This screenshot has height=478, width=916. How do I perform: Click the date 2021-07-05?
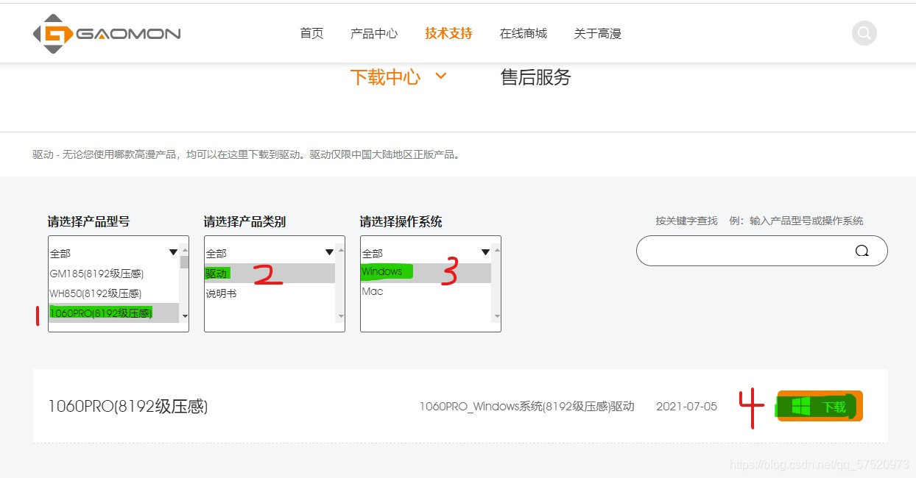[x=686, y=406]
